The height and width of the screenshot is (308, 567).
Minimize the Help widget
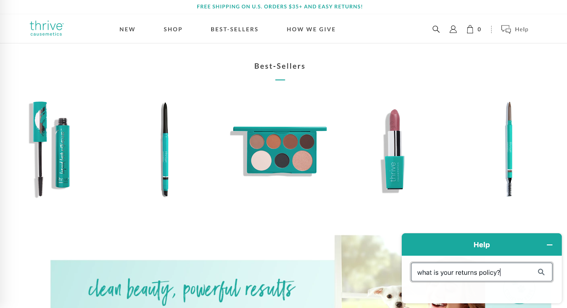pos(550,245)
